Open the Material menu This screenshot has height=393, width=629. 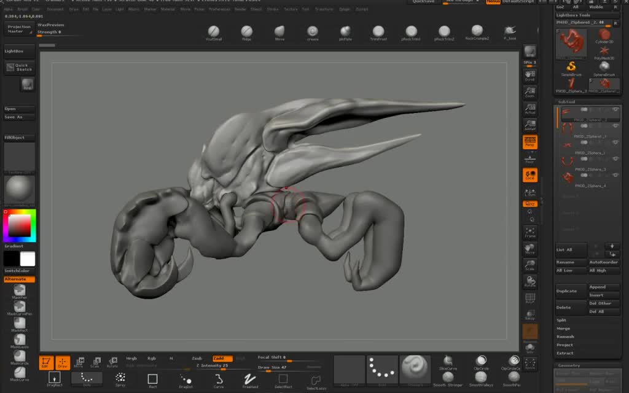coord(168,9)
